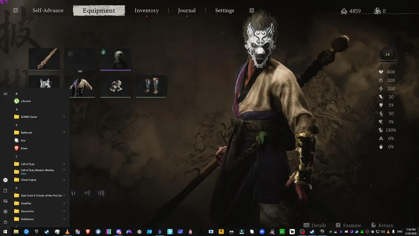Select the staff weapon equipment slot

click(x=44, y=59)
